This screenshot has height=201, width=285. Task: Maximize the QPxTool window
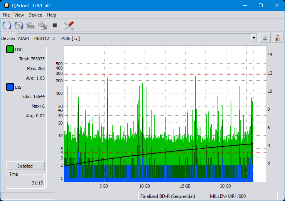(261, 5)
